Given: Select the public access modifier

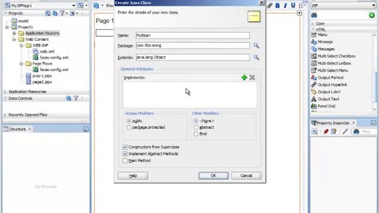Looking at the screenshot, I should pos(129,121).
